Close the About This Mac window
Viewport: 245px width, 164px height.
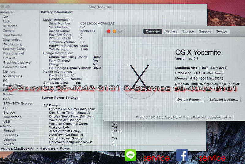tap(109, 31)
